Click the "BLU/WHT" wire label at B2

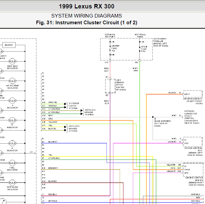(x=53, y=142)
